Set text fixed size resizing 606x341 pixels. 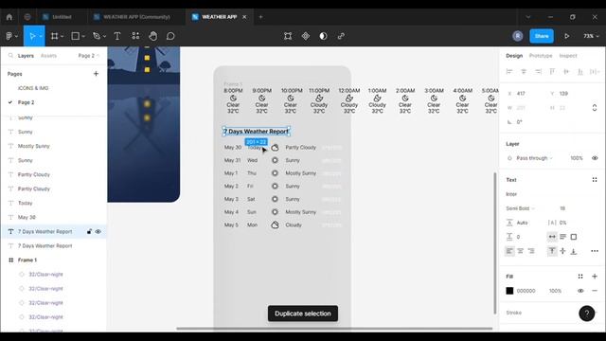point(574,237)
